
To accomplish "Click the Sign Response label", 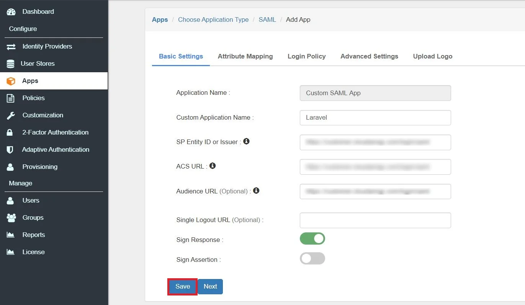I will coord(200,240).
